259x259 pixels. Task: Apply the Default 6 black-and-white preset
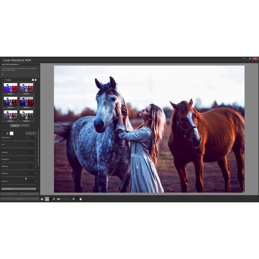point(26,115)
